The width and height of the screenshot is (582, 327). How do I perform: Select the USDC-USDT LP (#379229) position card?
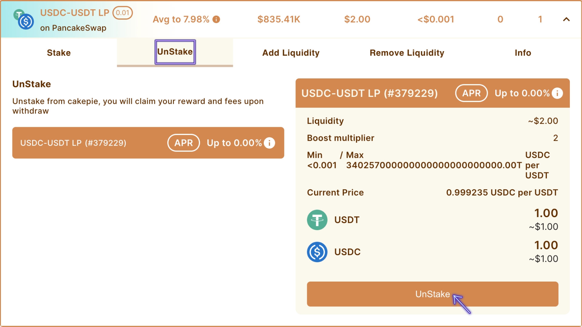(73, 143)
